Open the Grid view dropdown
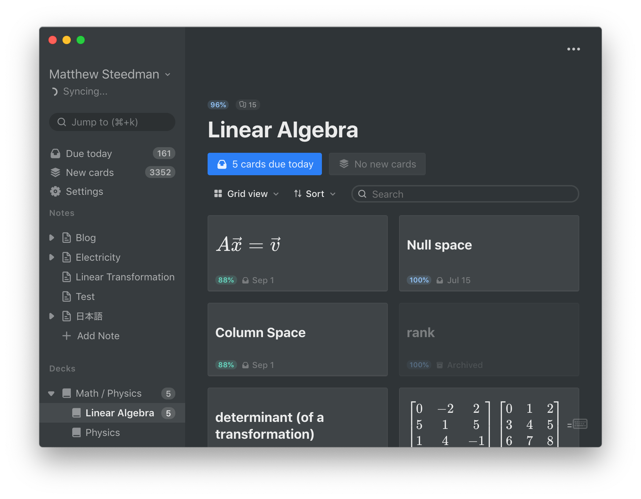Screen dimensions: 641x499 pyautogui.click(x=247, y=194)
